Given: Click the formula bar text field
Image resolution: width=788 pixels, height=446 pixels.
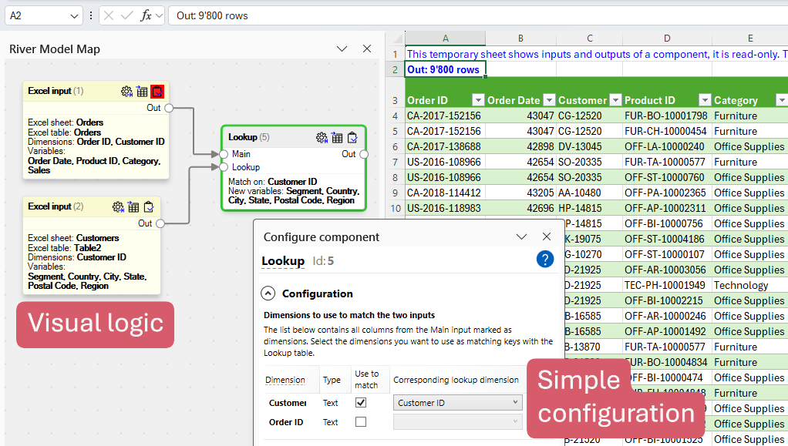Looking at the screenshot, I should click(463, 15).
